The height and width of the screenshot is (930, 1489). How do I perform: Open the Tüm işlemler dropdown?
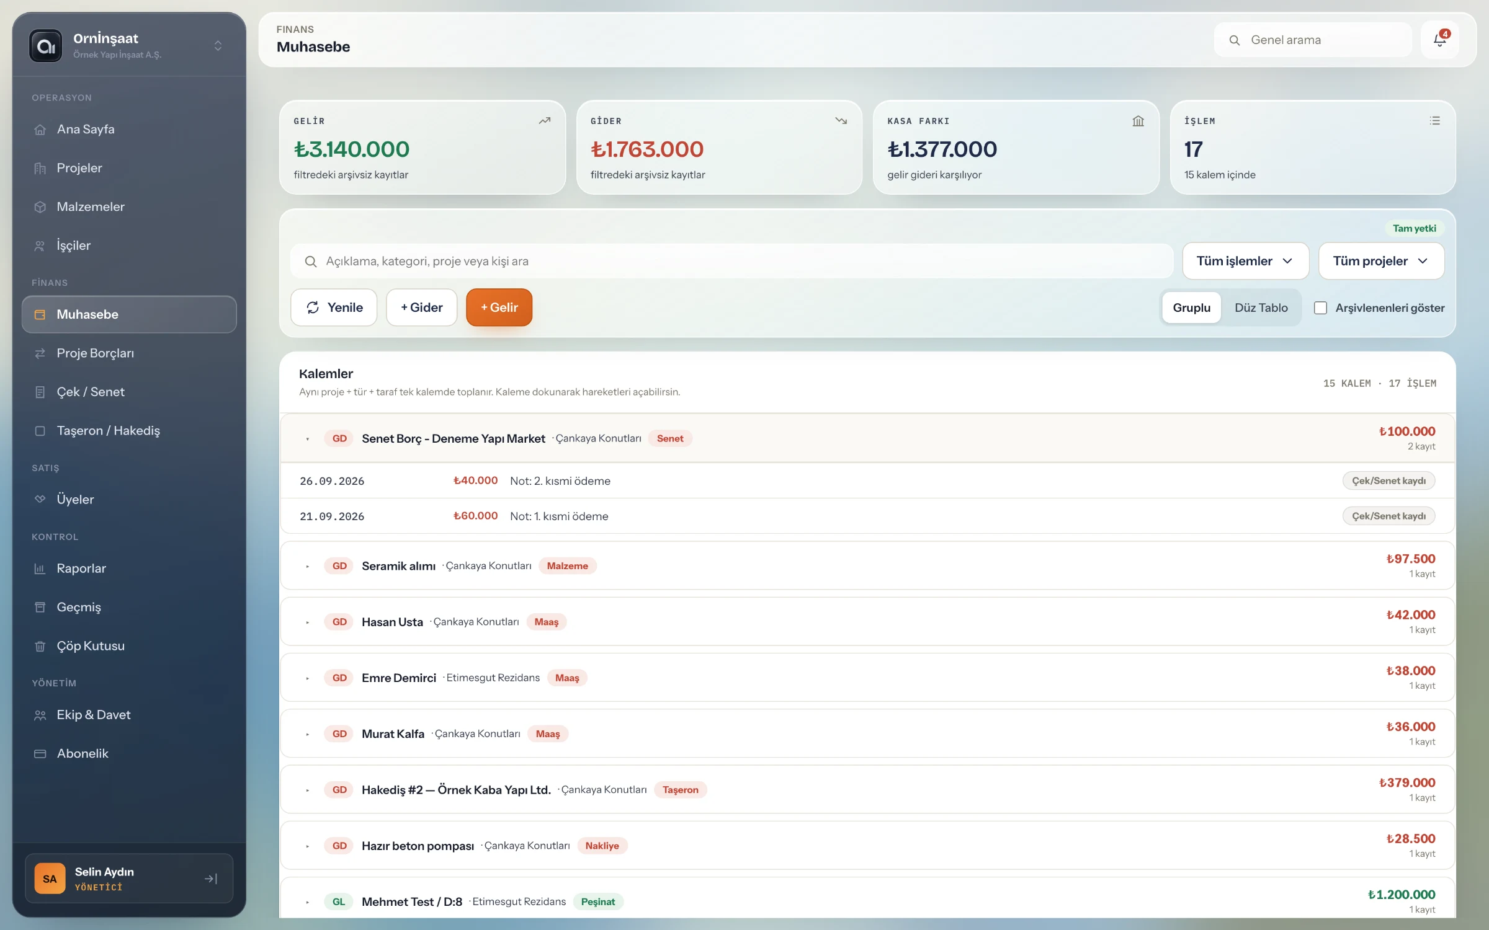click(x=1245, y=261)
